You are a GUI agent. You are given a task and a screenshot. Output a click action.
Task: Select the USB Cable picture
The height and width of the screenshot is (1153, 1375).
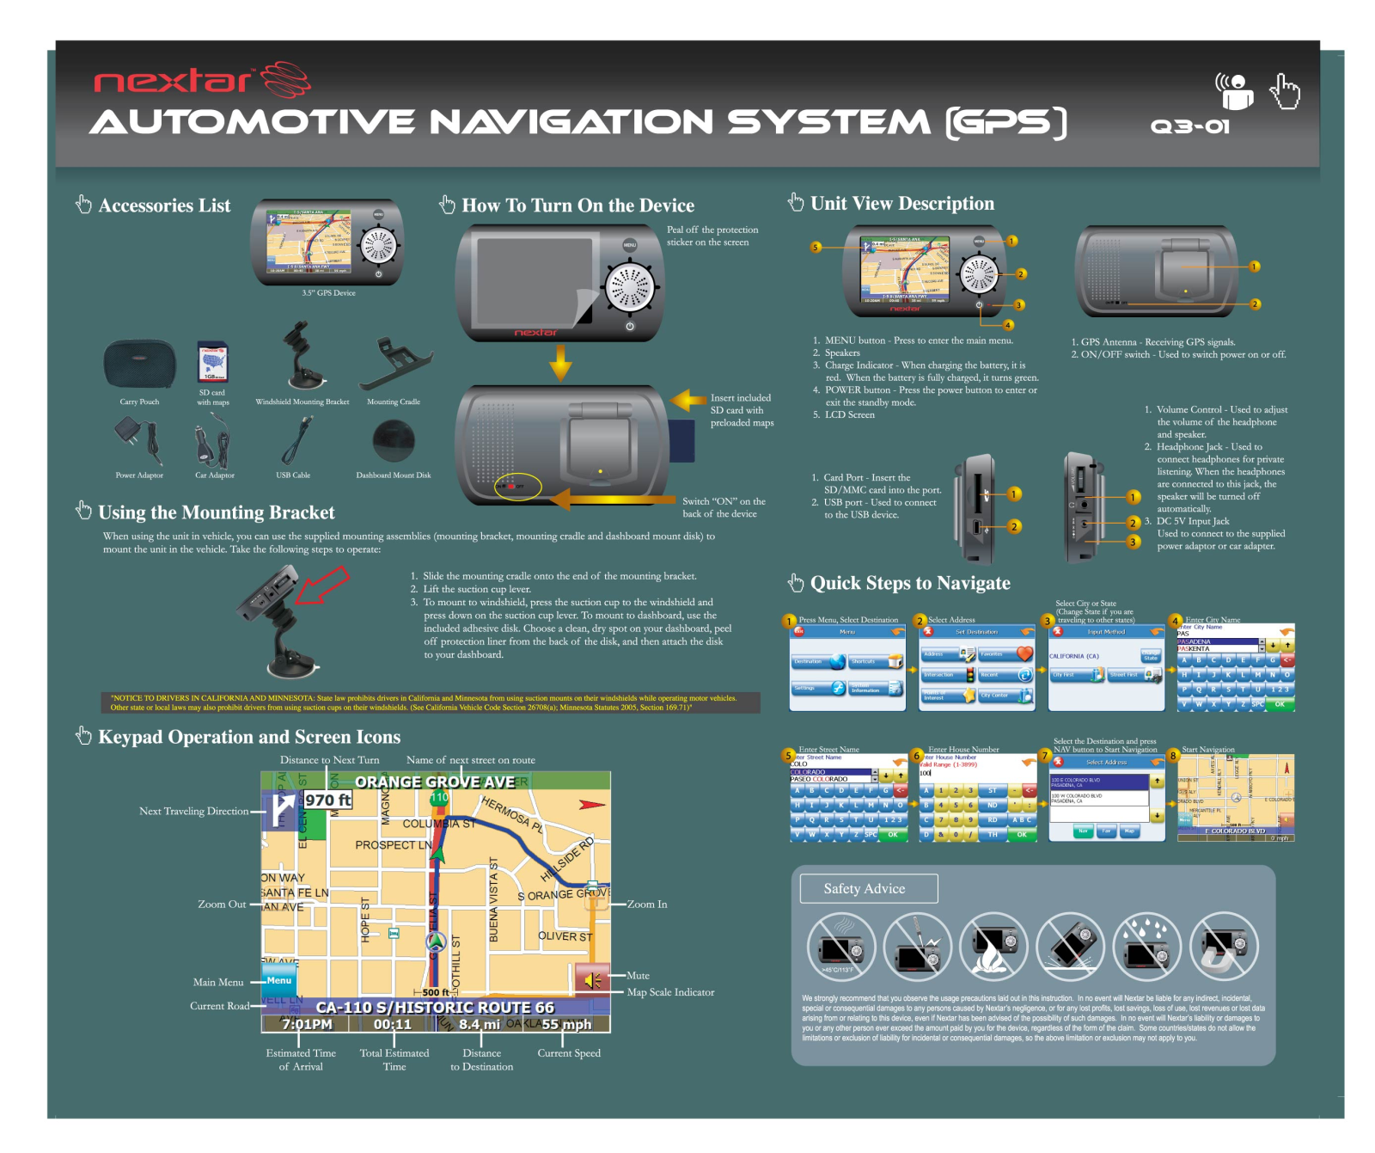[x=296, y=440]
